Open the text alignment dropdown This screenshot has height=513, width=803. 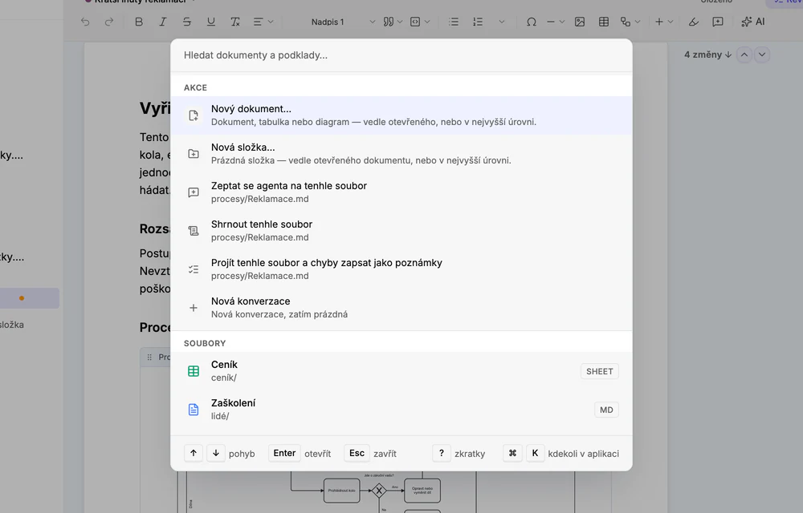tap(263, 22)
